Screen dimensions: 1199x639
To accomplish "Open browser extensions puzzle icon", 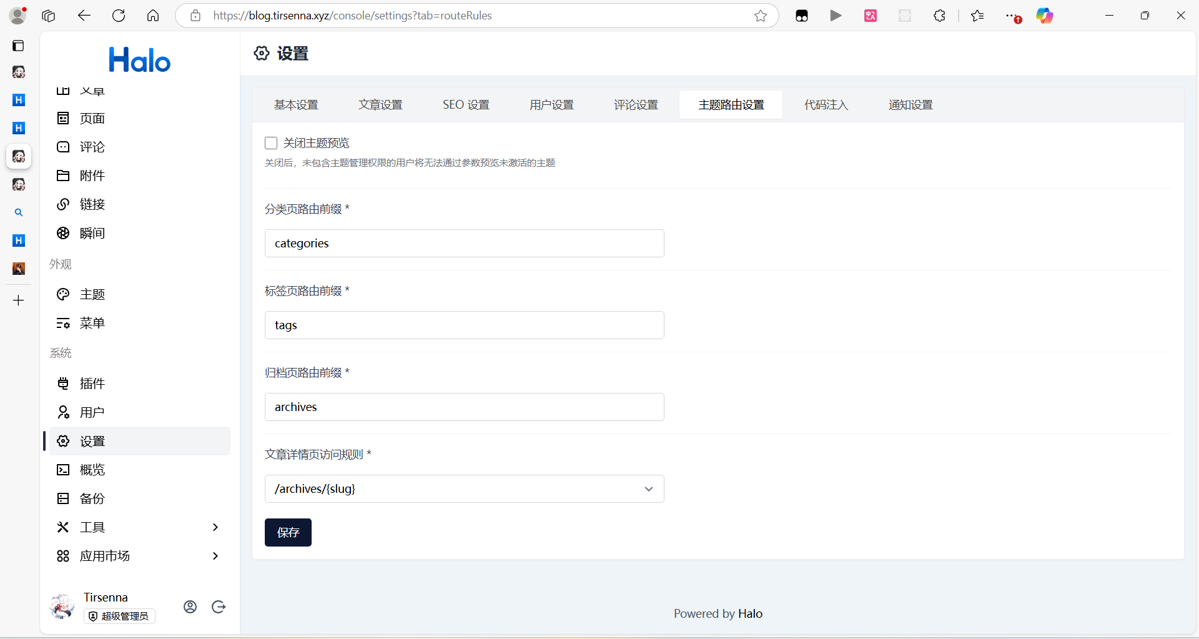I will (x=939, y=16).
